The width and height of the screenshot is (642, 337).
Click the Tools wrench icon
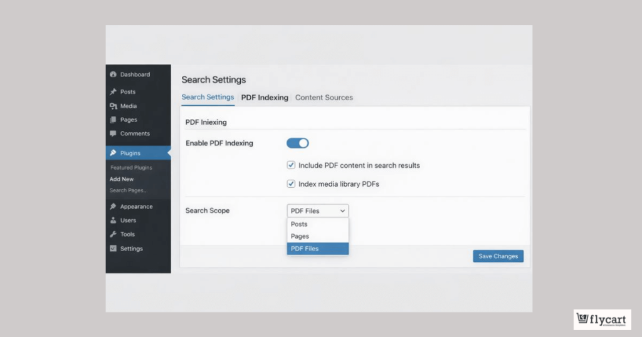[113, 234]
